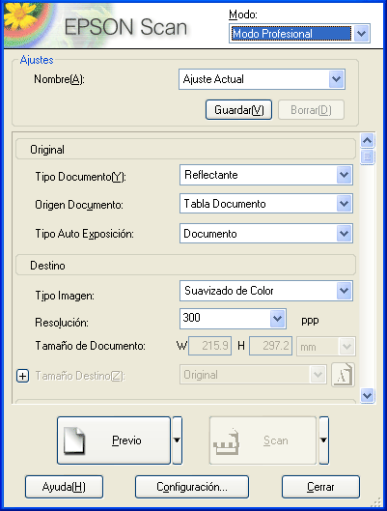This screenshot has width=387, height=511.
Task: Click the Guardar button
Action: [239, 110]
